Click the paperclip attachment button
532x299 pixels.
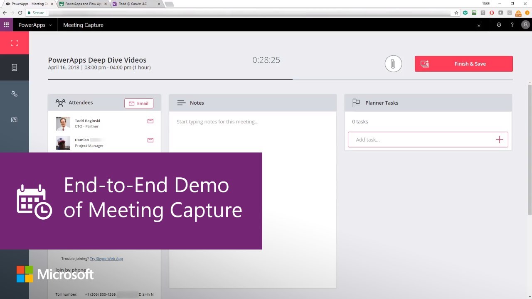[393, 64]
